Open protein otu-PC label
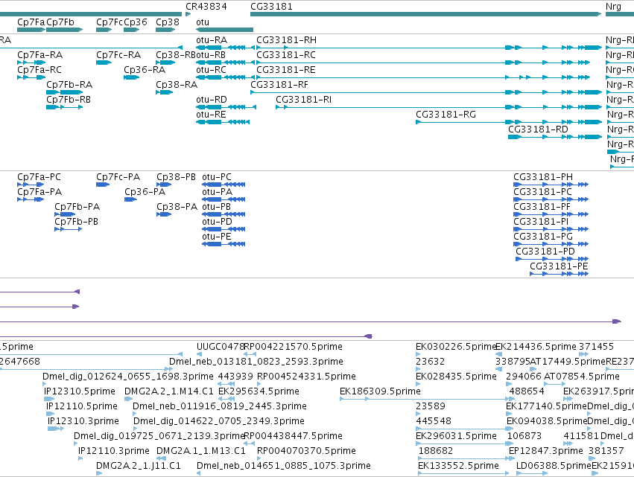The image size is (634, 477). click(x=217, y=177)
